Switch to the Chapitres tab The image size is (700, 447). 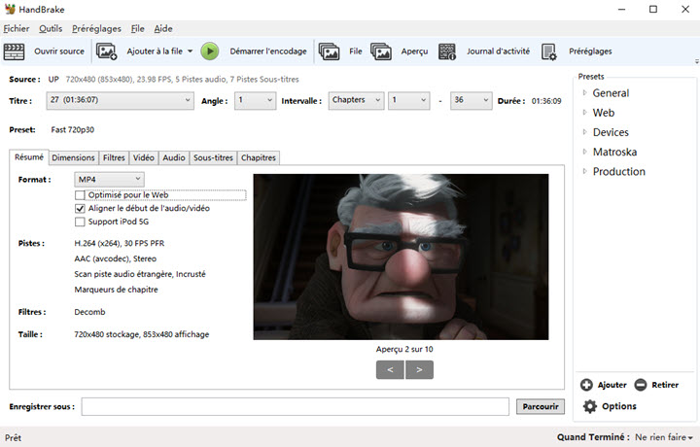pos(259,158)
